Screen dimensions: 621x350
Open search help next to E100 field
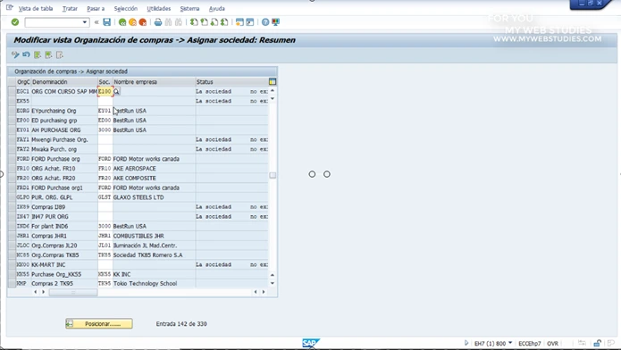click(116, 91)
